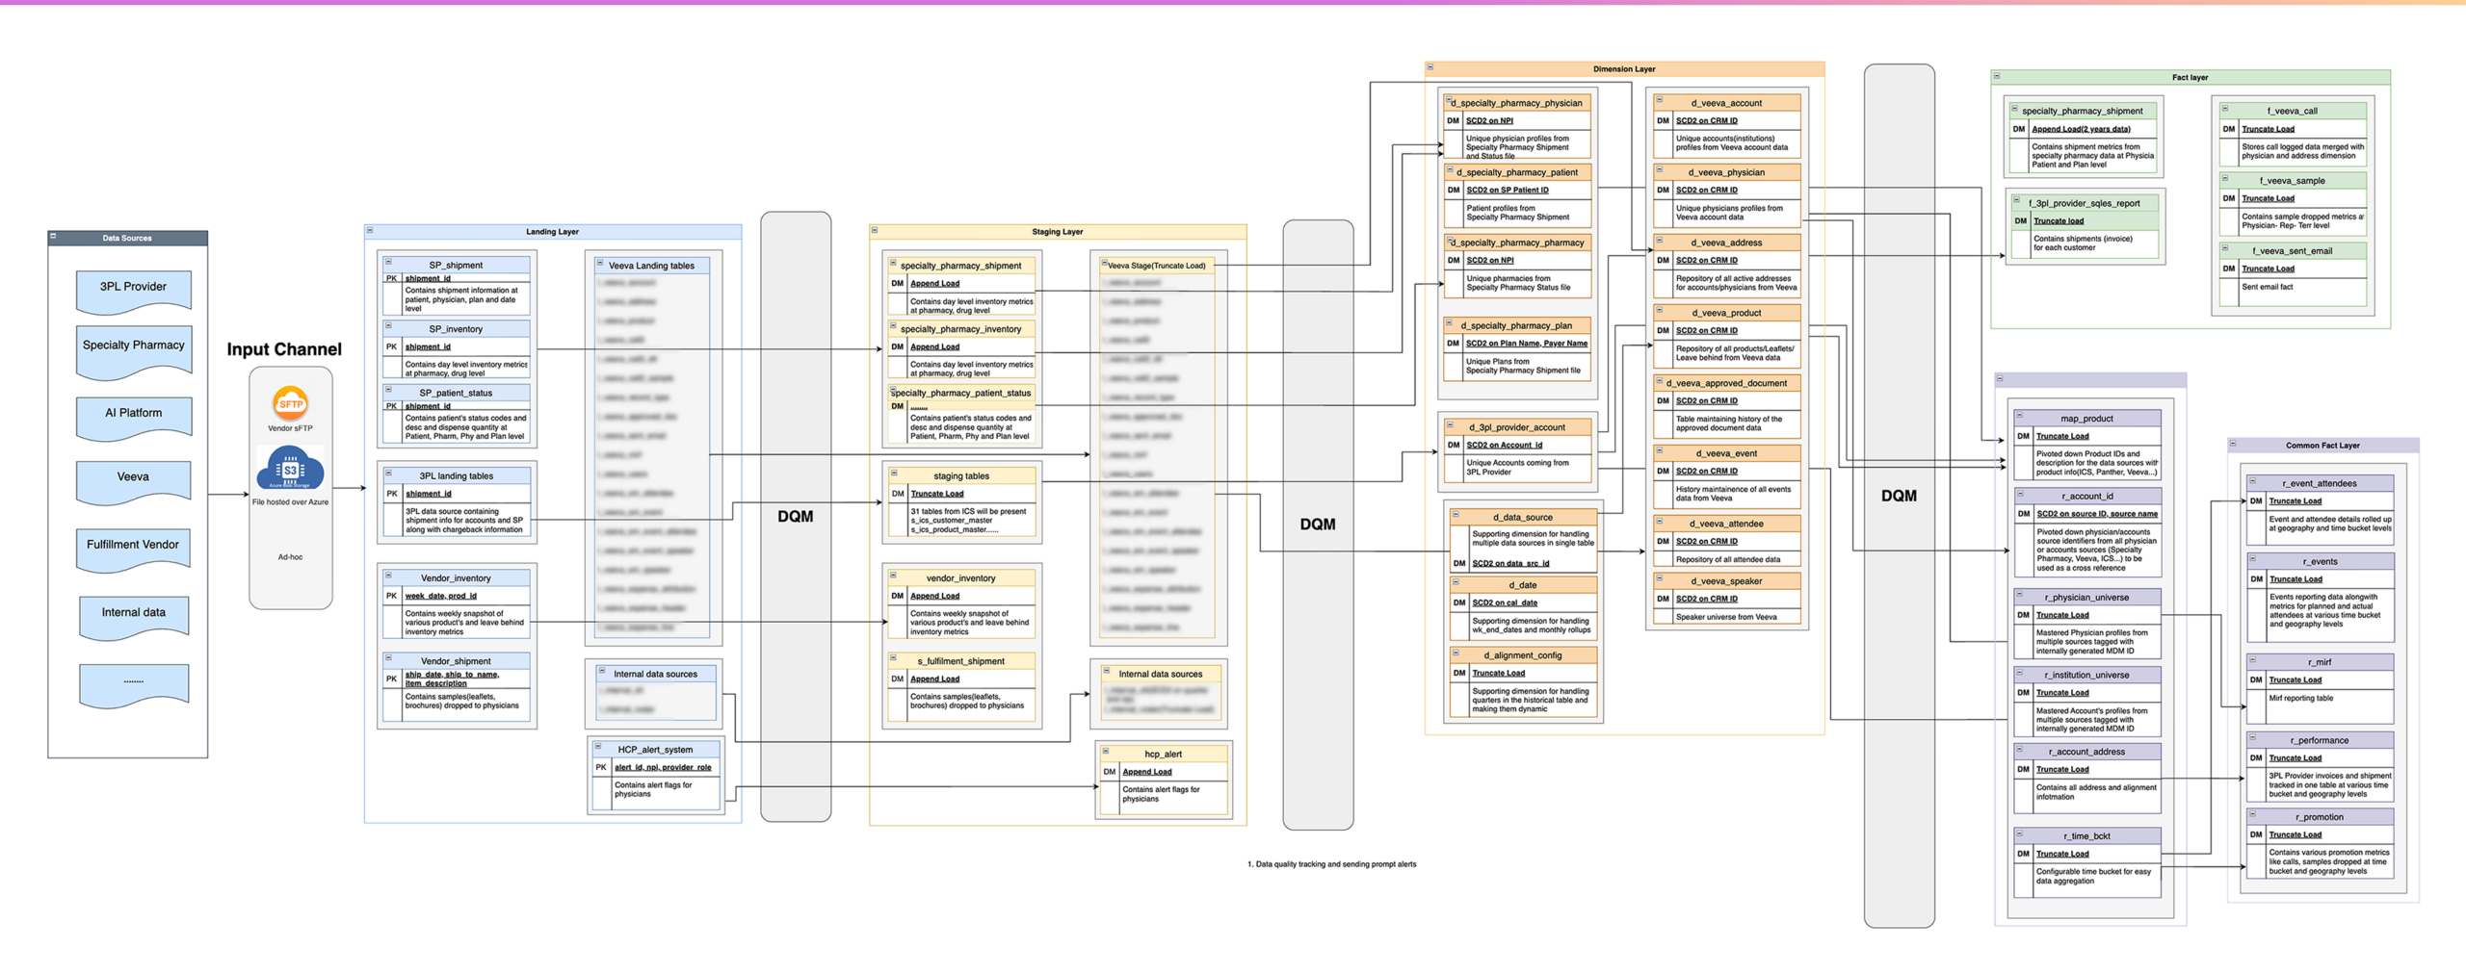Click r_promotion table title
The height and width of the screenshot is (973, 2466).
coord(2320,817)
